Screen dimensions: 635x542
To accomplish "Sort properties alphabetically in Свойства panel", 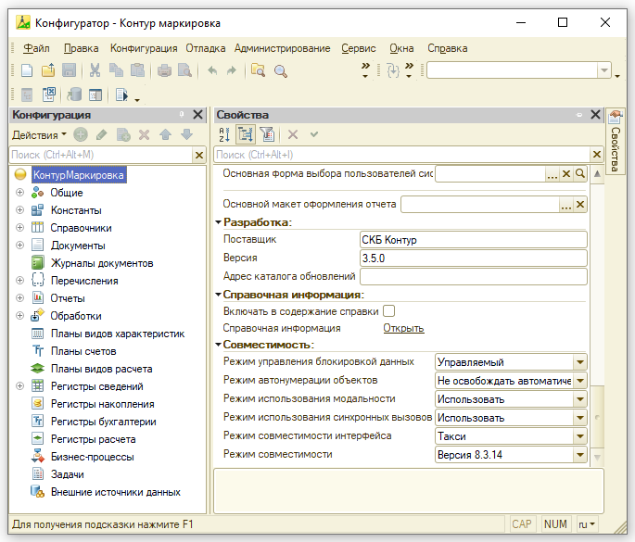I will click(224, 134).
